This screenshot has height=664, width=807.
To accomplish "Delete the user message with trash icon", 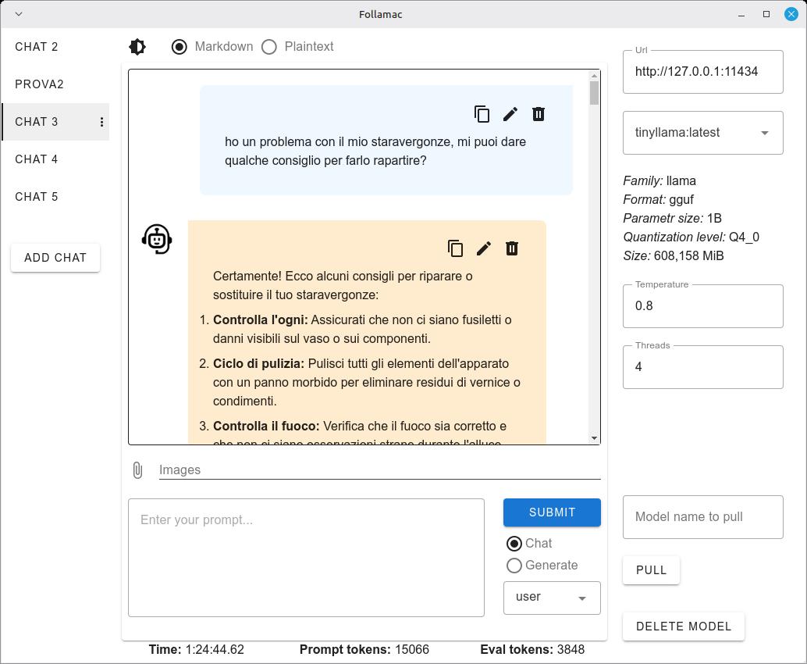I will coord(539,114).
